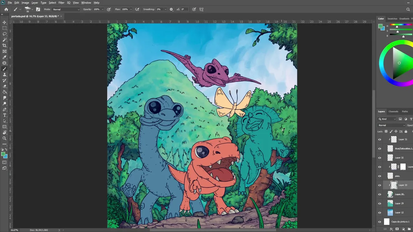Hide Layer 12 visibility eye

point(379,213)
